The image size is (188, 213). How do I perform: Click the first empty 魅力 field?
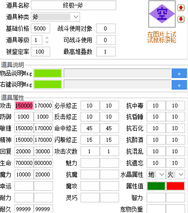click(x=90, y=163)
